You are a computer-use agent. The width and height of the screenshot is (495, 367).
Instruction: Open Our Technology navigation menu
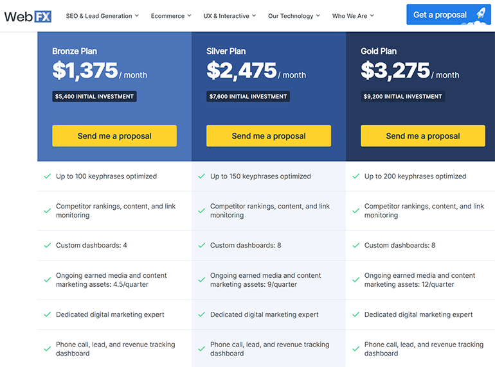(x=294, y=16)
